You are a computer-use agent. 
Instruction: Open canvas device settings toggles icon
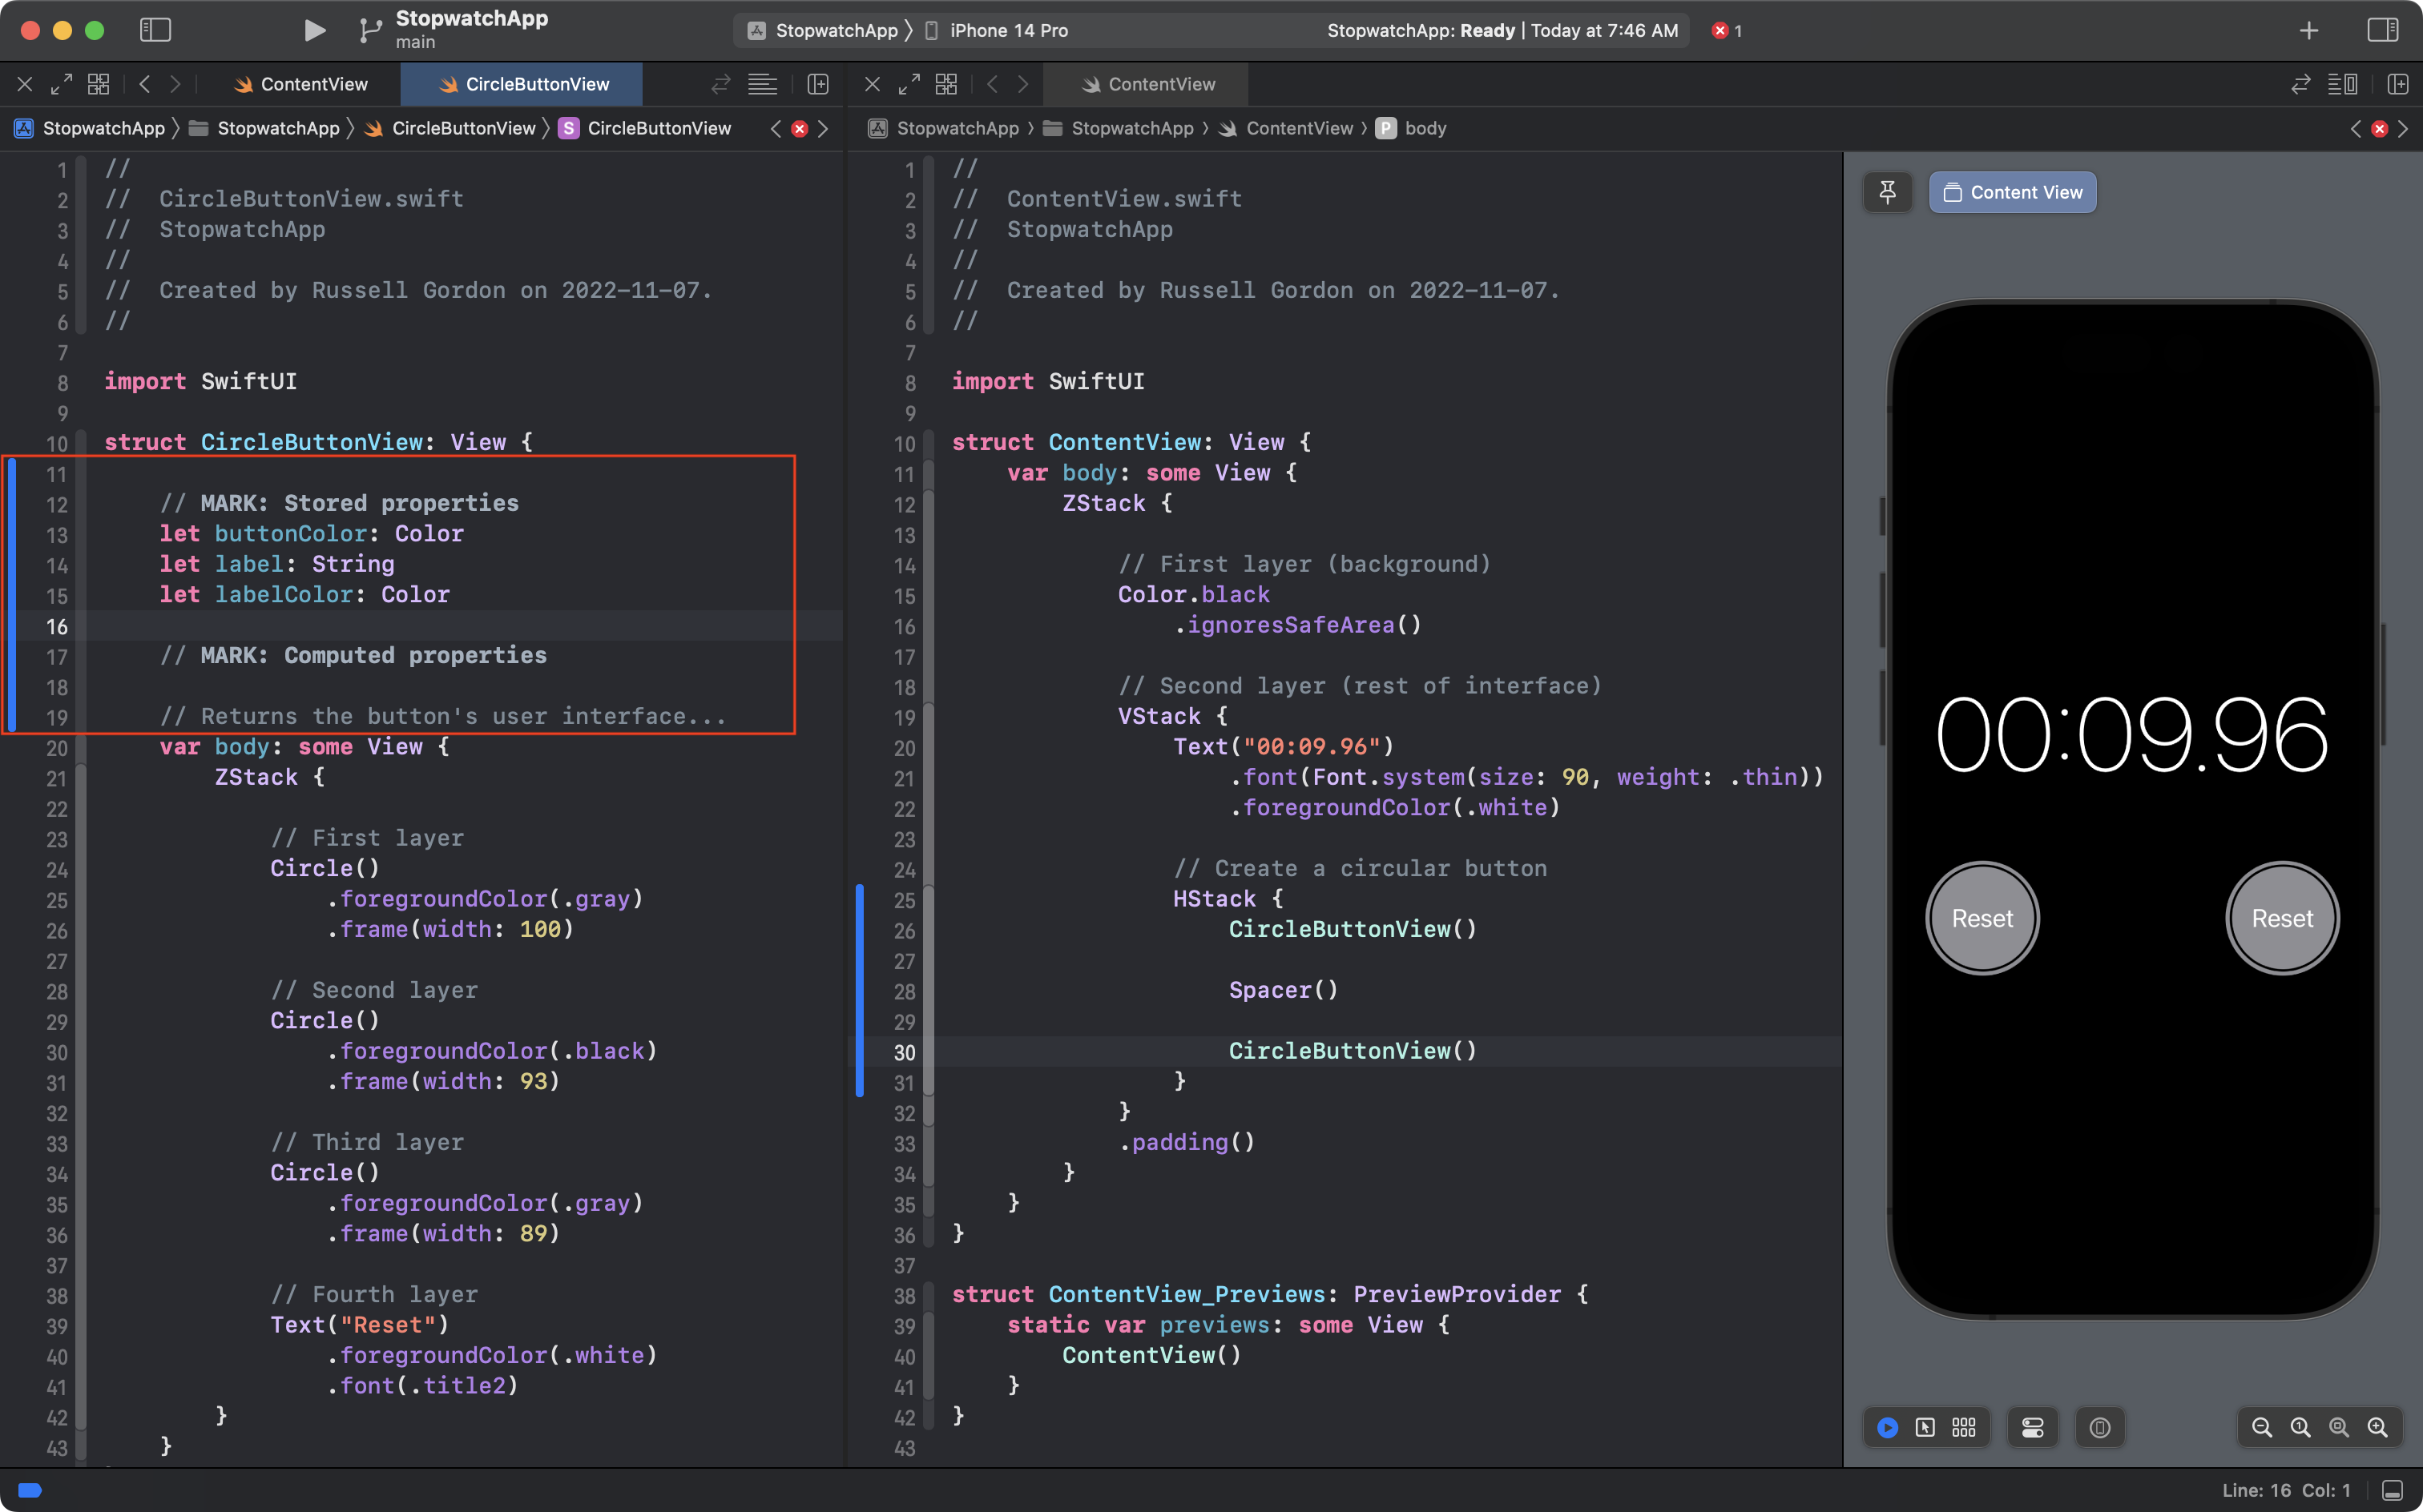[x=2032, y=1427]
